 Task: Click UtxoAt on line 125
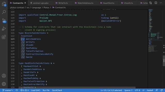30,45
